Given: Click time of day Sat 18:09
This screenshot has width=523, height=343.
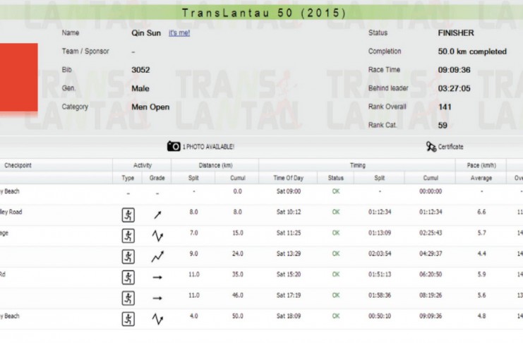Looking at the screenshot, I should click(289, 316).
